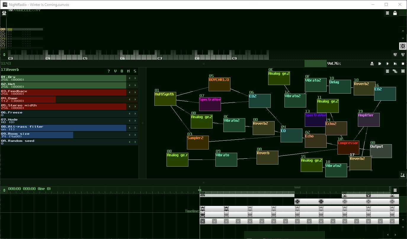Solo the Reverb module with S

[135, 71]
